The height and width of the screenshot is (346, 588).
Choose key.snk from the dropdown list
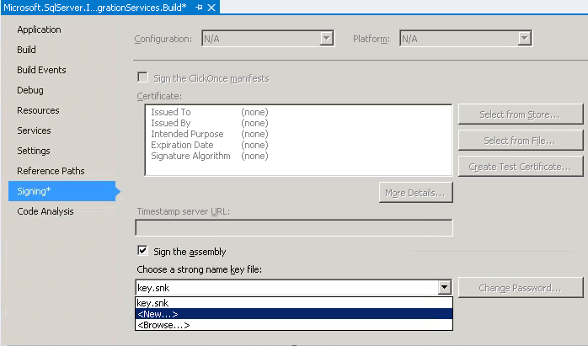(x=294, y=303)
